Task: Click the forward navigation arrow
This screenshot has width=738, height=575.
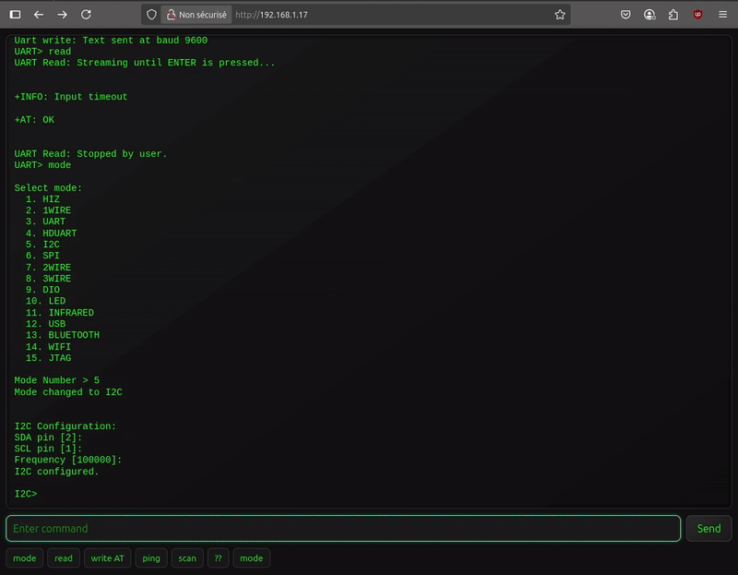Action: 62,15
